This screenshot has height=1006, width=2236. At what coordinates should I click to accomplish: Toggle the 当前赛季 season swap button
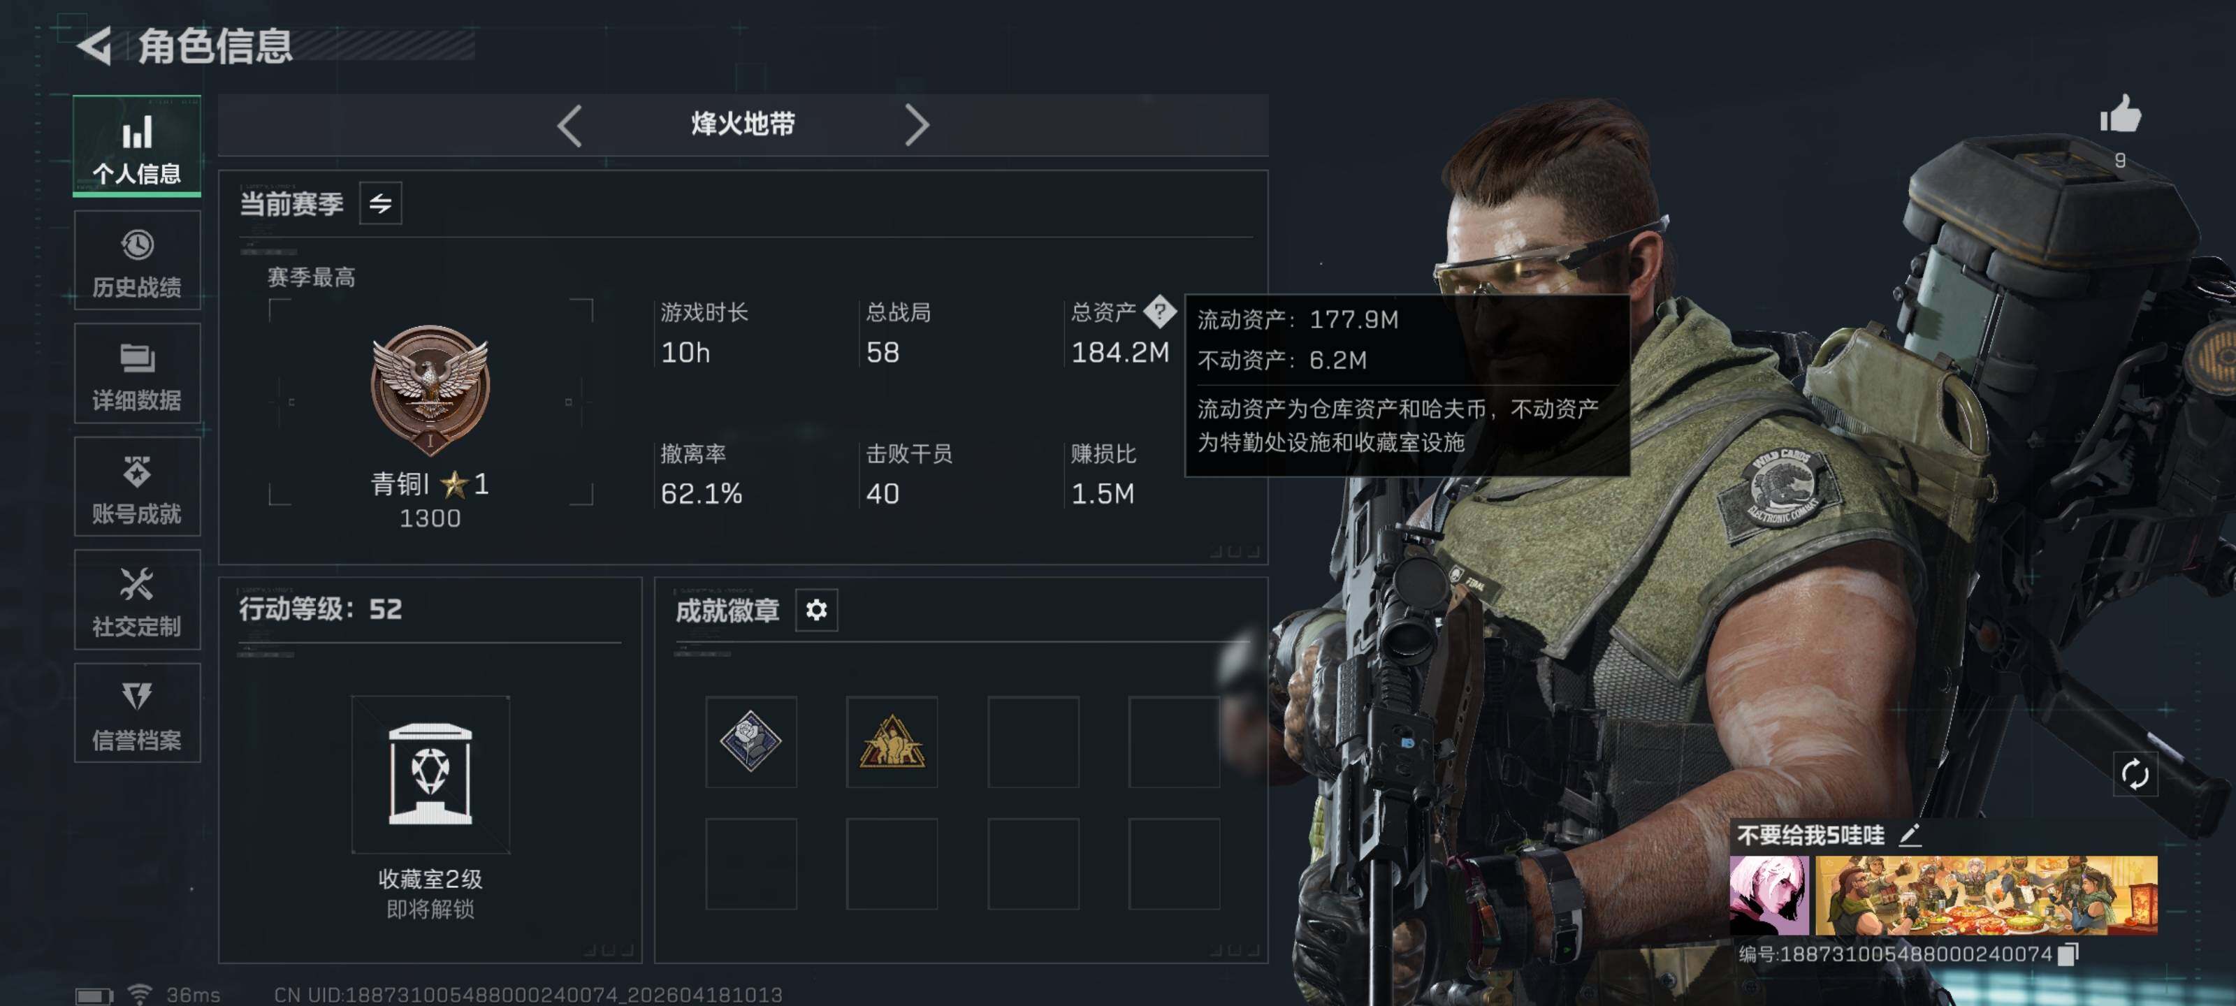[380, 203]
